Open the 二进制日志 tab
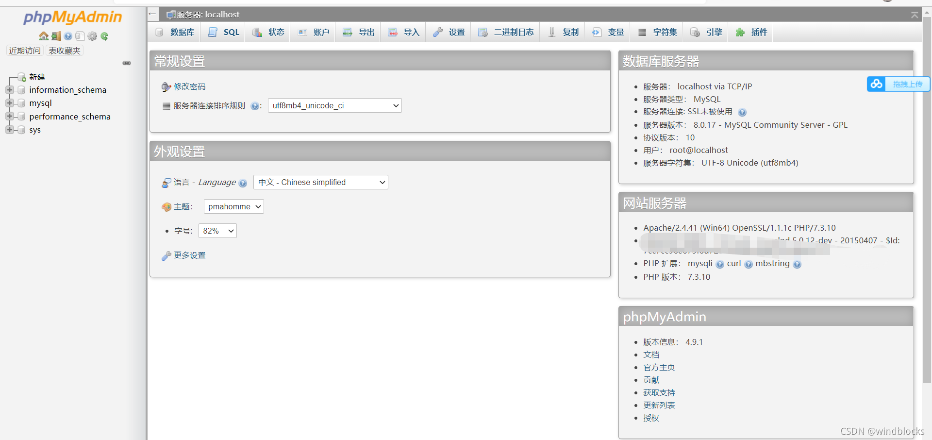932x440 pixels. (x=506, y=32)
